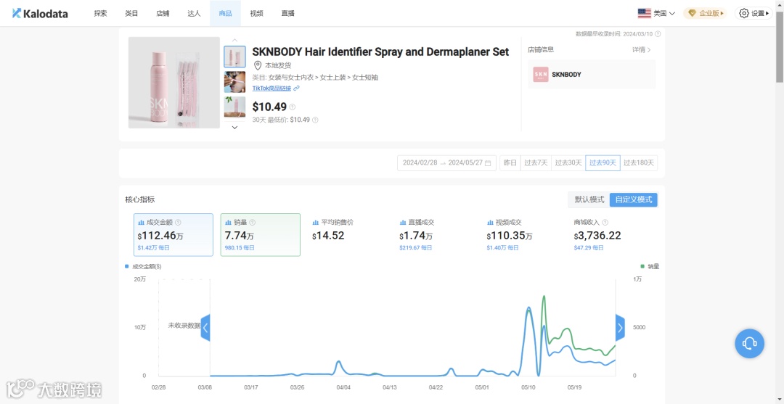
Task: Click the product title SKNBODY Hair Identifier
Action: point(380,52)
